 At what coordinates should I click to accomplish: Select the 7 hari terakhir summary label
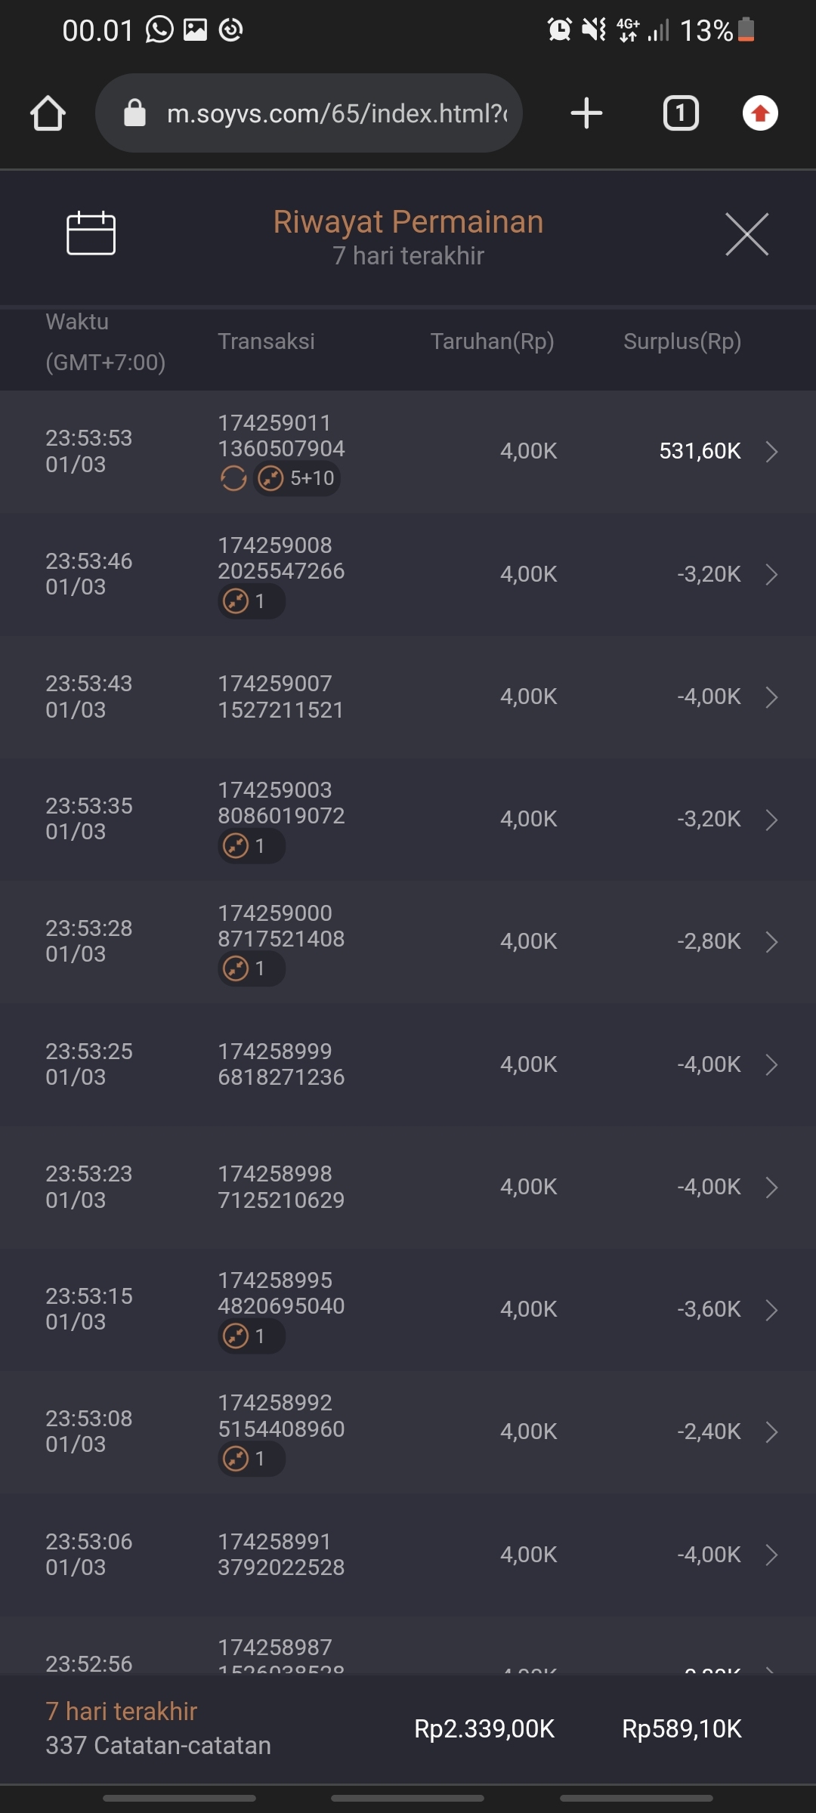(121, 1711)
